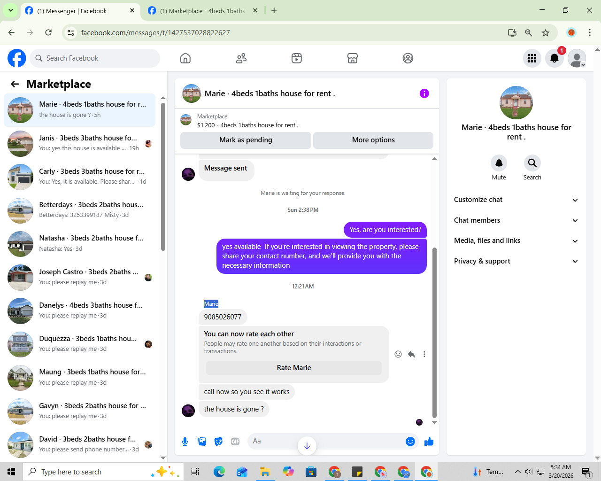Open the Facebook apps grid menu
Viewport: 601px width, 481px height.
[532, 58]
